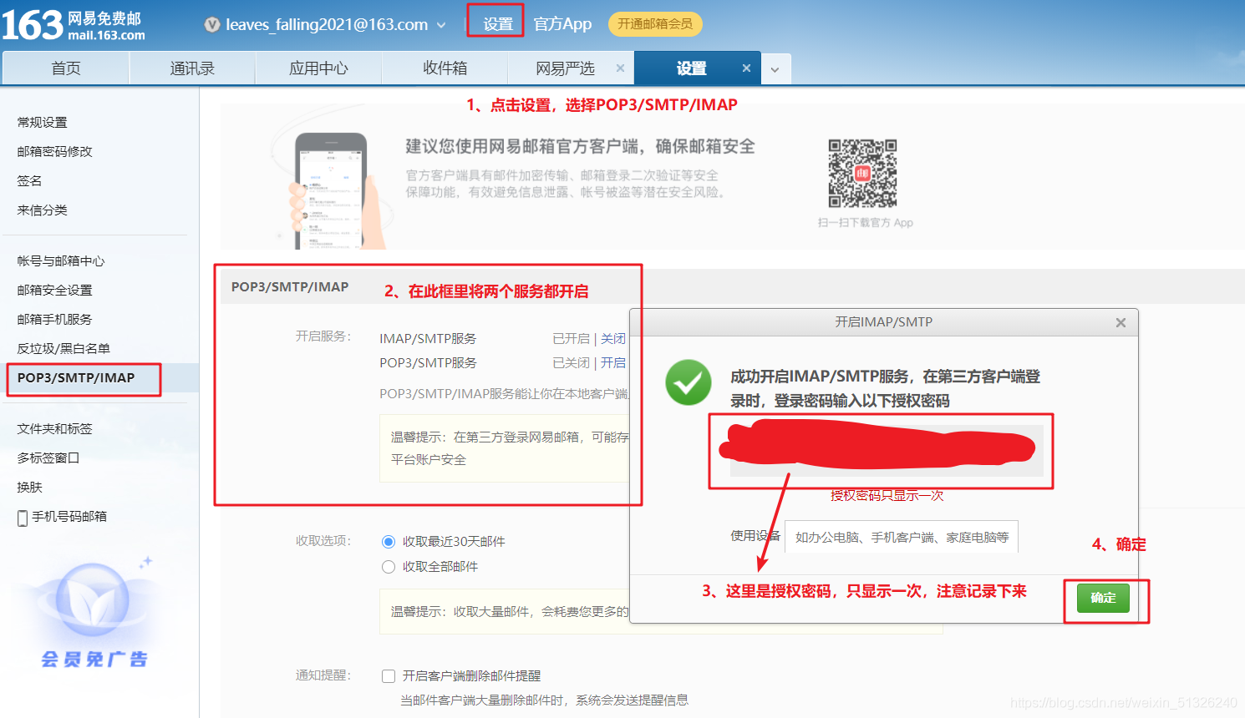Select POP3/SMTP/IMAP in the sidebar
1245x718 pixels.
click(x=76, y=378)
